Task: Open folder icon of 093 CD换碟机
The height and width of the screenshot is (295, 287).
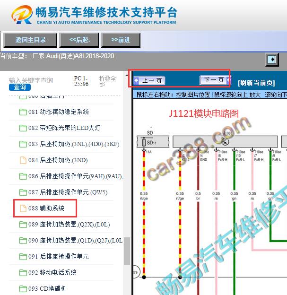Action: 23,288
